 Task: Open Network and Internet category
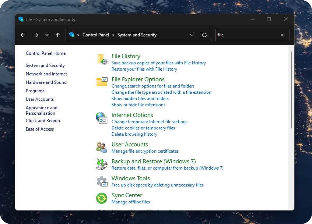[x=46, y=74]
